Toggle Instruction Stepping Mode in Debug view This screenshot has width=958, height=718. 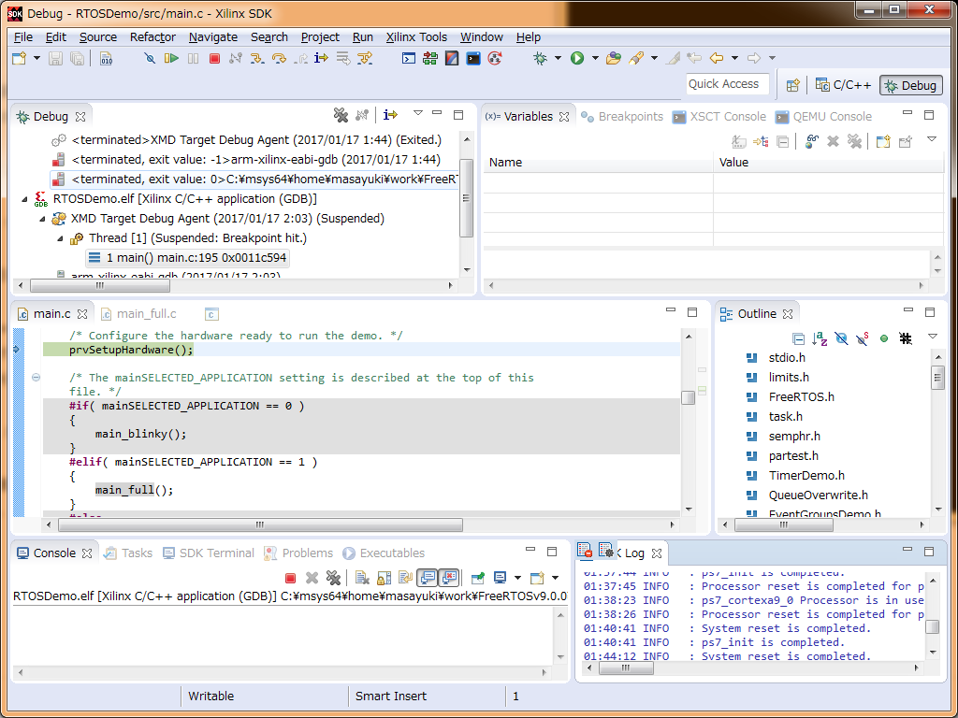pyautogui.click(x=390, y=115)
